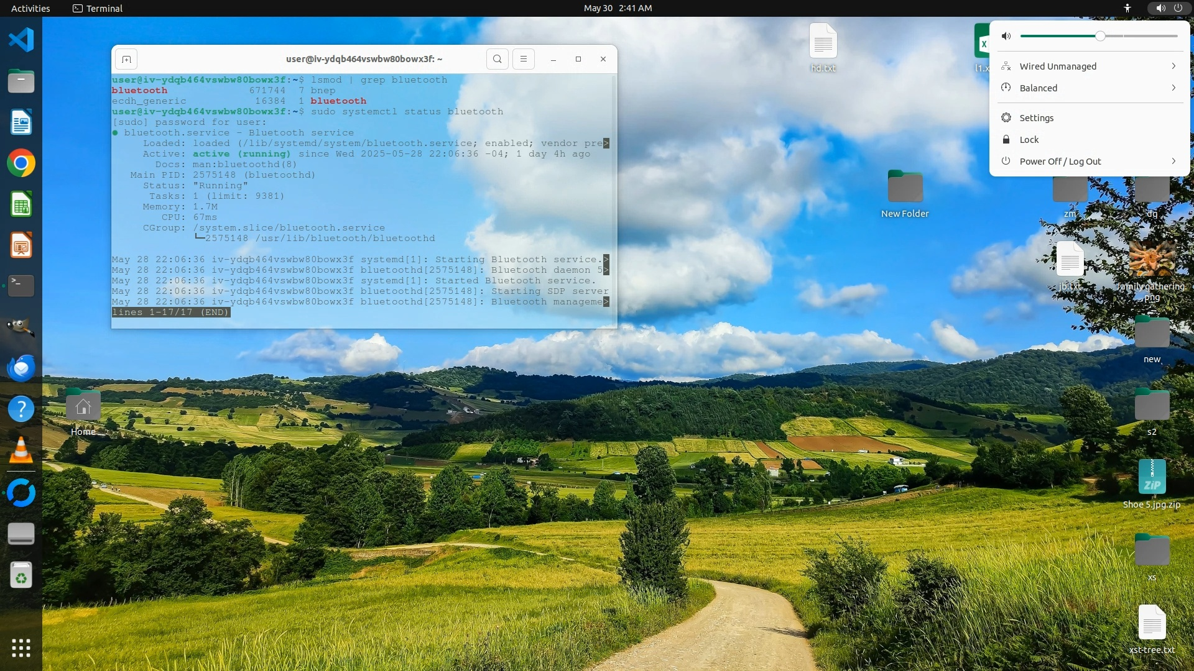Launch Thunderbird mail from the dock
Viewport: 1194px width, 671px height.
tap(21, 368)
